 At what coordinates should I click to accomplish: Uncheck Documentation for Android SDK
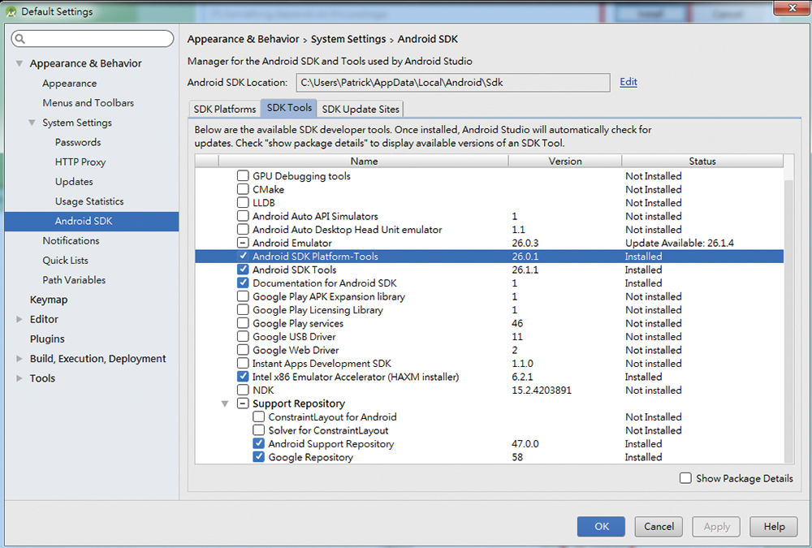243,283
